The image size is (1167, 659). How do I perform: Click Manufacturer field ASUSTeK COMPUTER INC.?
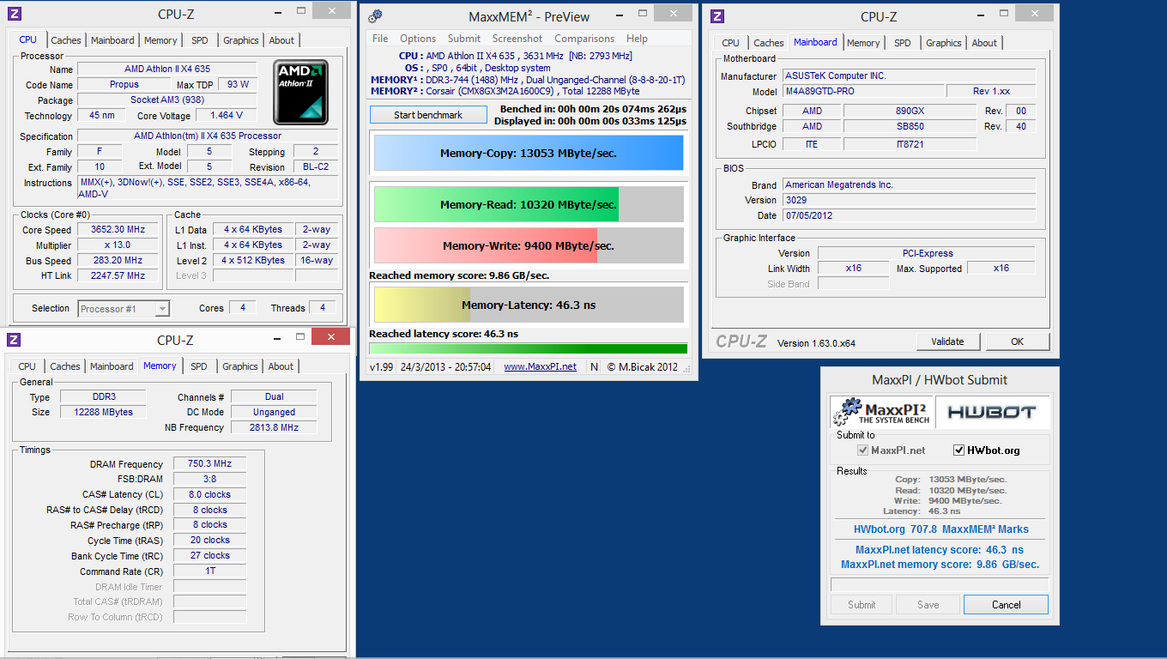pos(909,76)
